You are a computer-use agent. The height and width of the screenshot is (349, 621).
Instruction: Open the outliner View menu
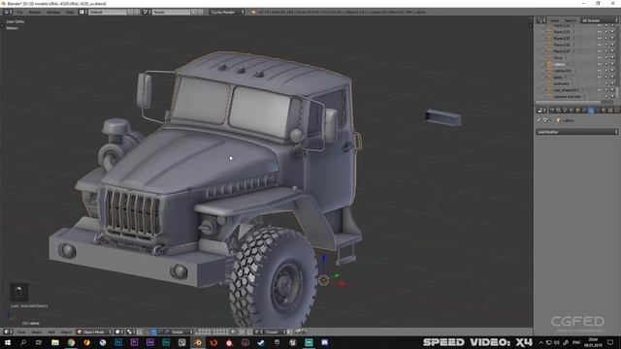tap(554, 20)
